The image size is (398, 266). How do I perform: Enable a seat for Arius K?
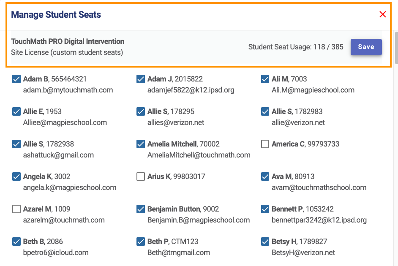(141, 176)
